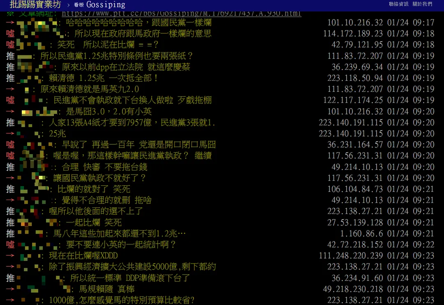Select comment '合理 快審 不要拖台錢'
This screenshot has height=305, width=444.
104,167
